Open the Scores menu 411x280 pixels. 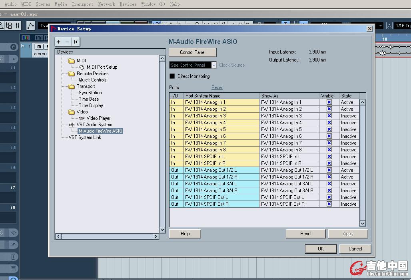43,4
